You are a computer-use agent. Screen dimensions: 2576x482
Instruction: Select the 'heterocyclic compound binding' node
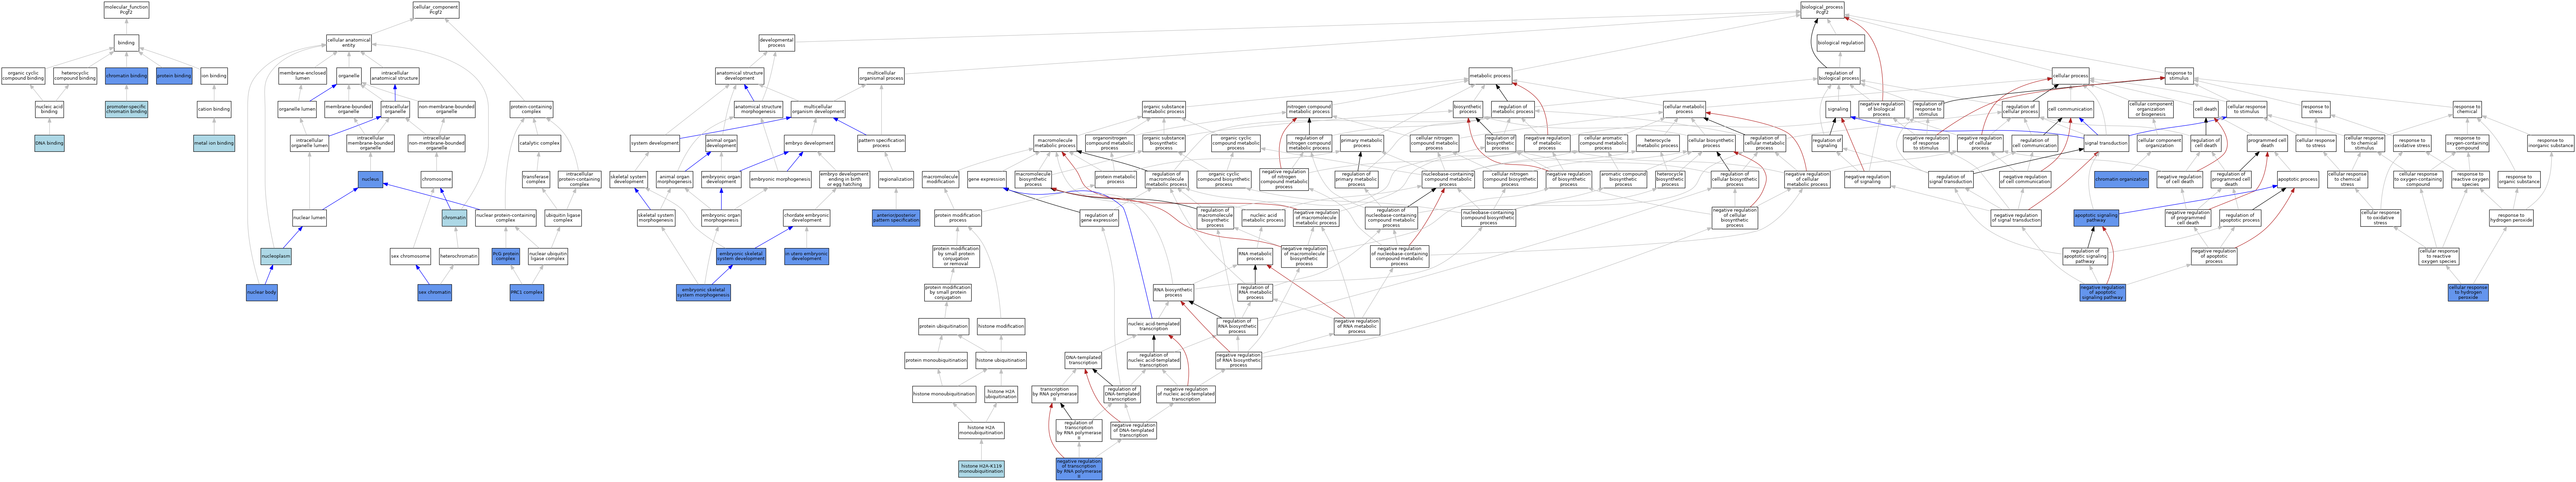point(75,76)
